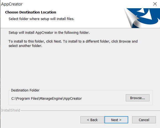This screenshot has height=128, width=160.
Task: Continue setup with the Next button
Action: coord(116,120)
